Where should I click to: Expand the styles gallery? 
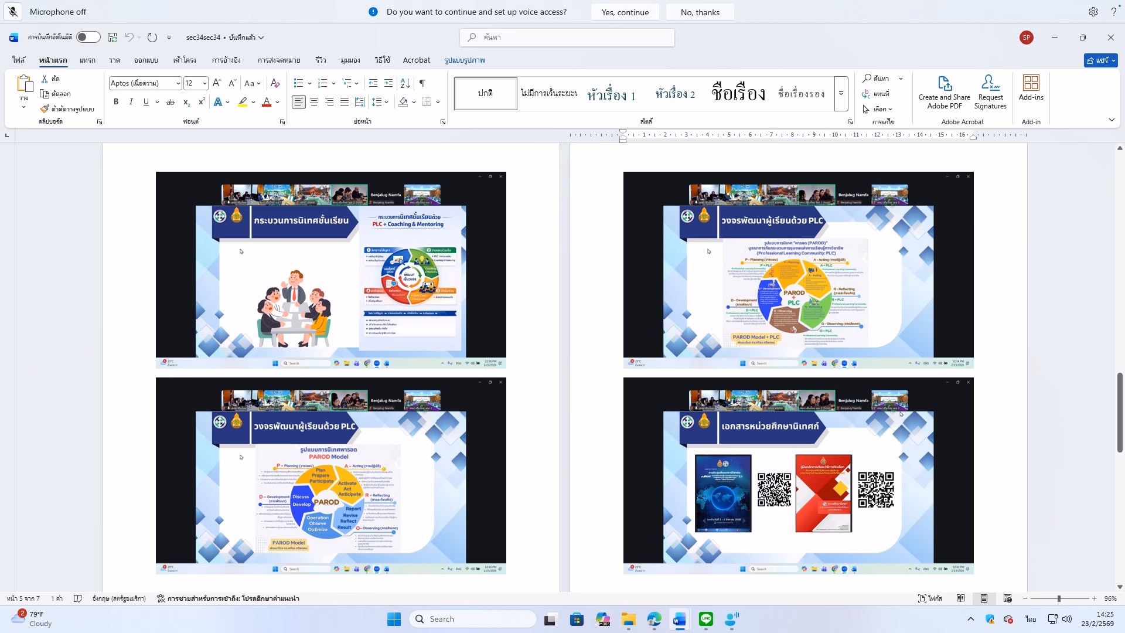coord(841,94)
